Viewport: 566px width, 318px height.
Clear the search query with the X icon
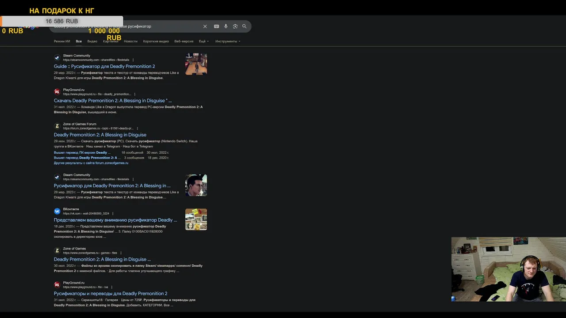205,26
